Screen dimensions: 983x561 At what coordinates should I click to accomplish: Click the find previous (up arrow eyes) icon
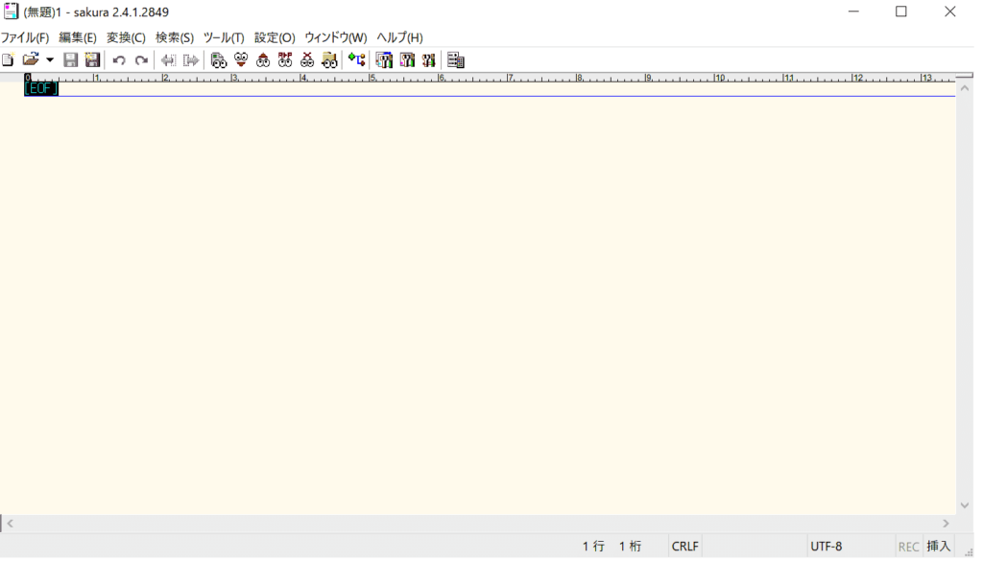click(x=263, y=60)
